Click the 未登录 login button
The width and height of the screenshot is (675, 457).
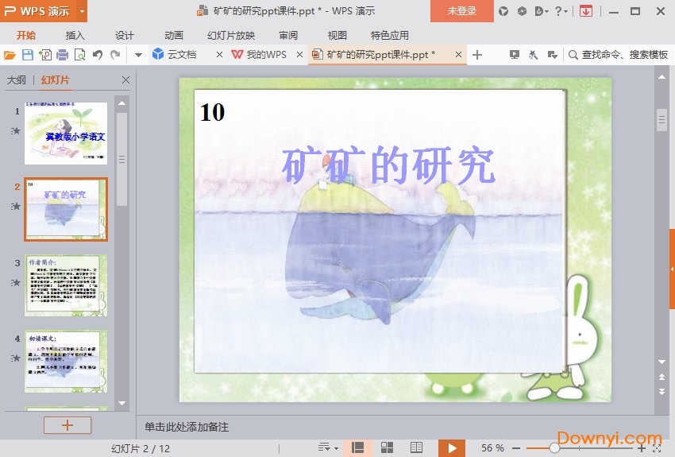tap(462, 11)
